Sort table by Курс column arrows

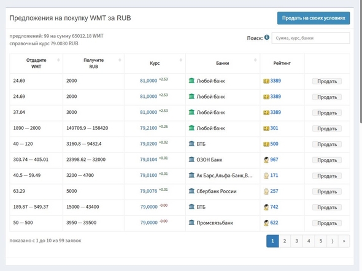(x=181, y=60)
